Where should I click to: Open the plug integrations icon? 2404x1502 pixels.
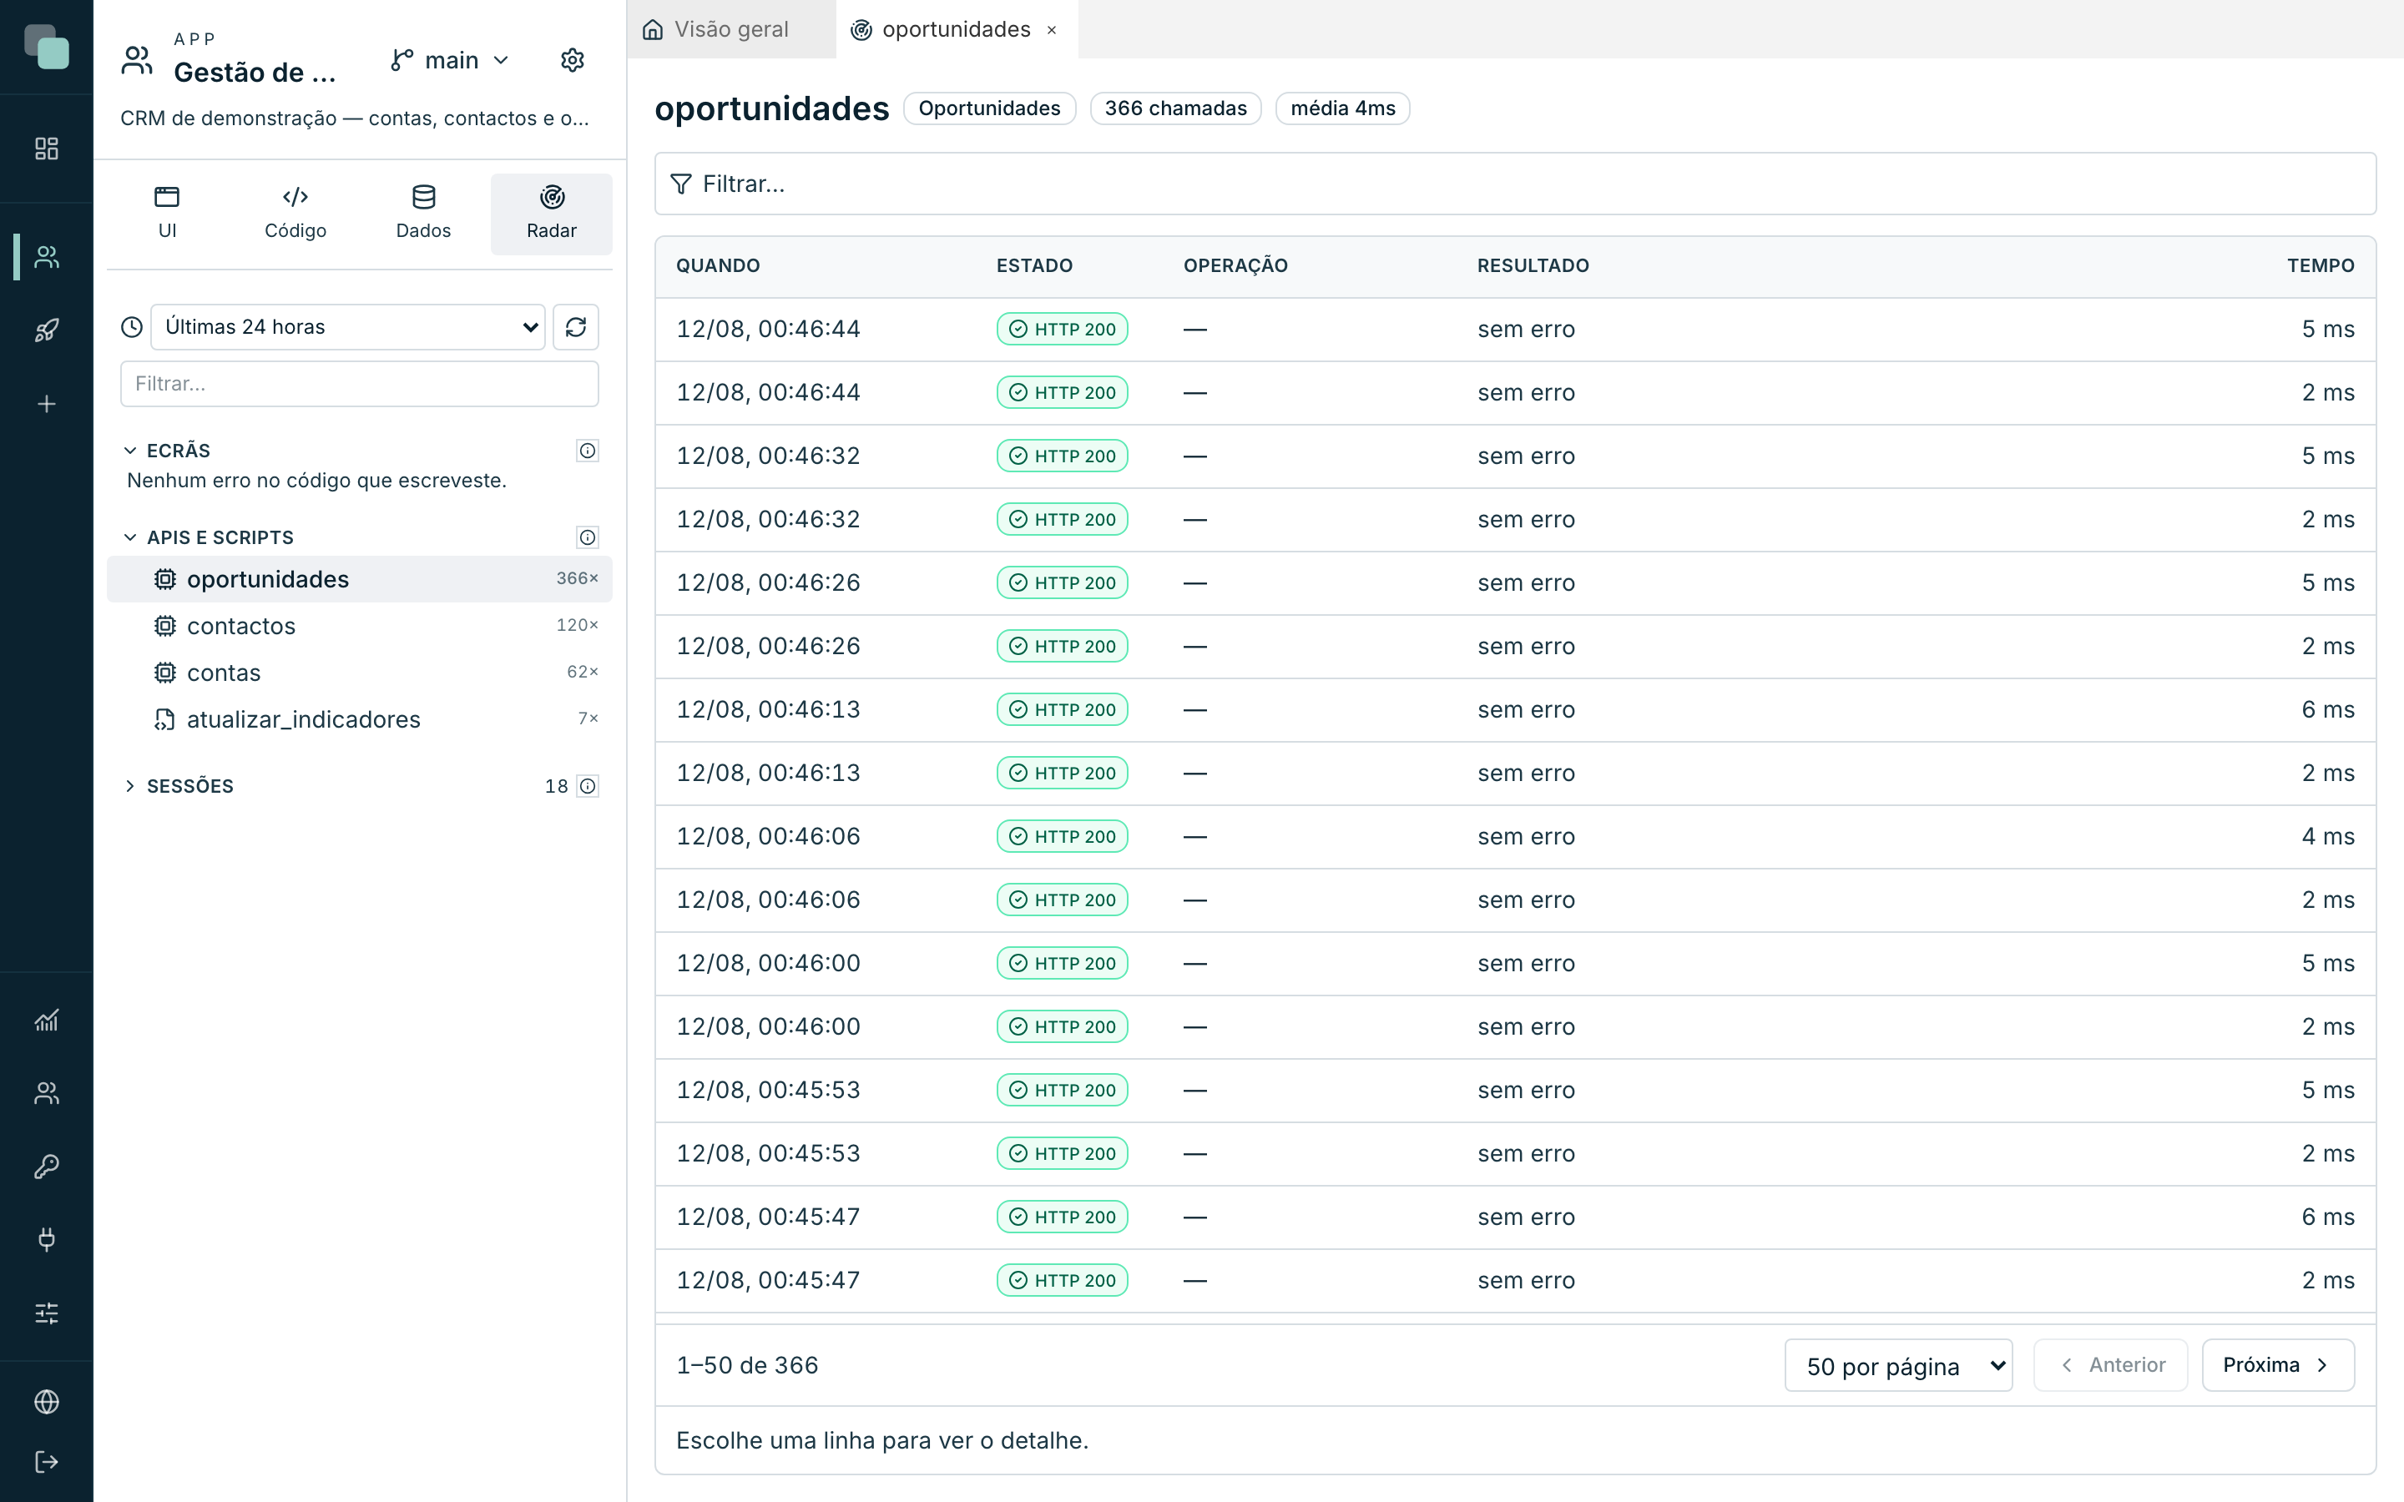point(47,1240)
